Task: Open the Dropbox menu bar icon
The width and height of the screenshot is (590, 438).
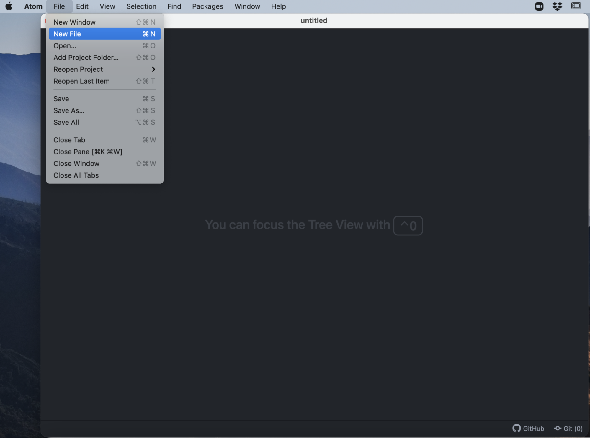Action: tap(557, 6)
